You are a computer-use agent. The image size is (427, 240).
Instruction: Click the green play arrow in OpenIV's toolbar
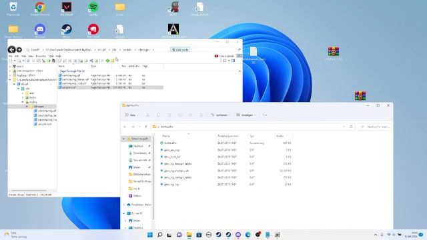click(49, 61)
